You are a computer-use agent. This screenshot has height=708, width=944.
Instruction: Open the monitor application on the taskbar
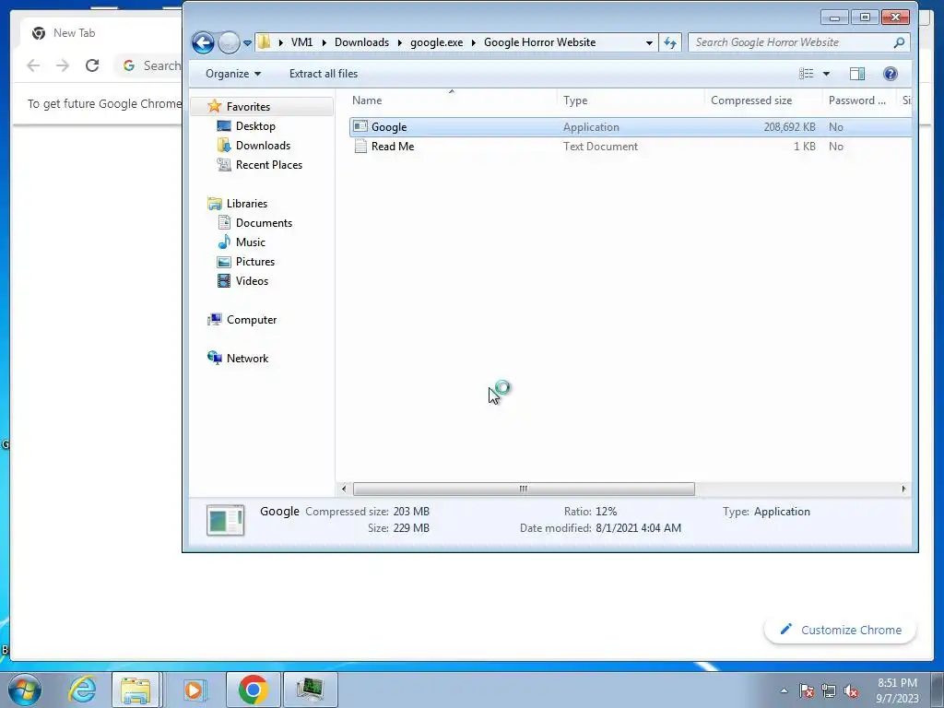click(310, 690)
